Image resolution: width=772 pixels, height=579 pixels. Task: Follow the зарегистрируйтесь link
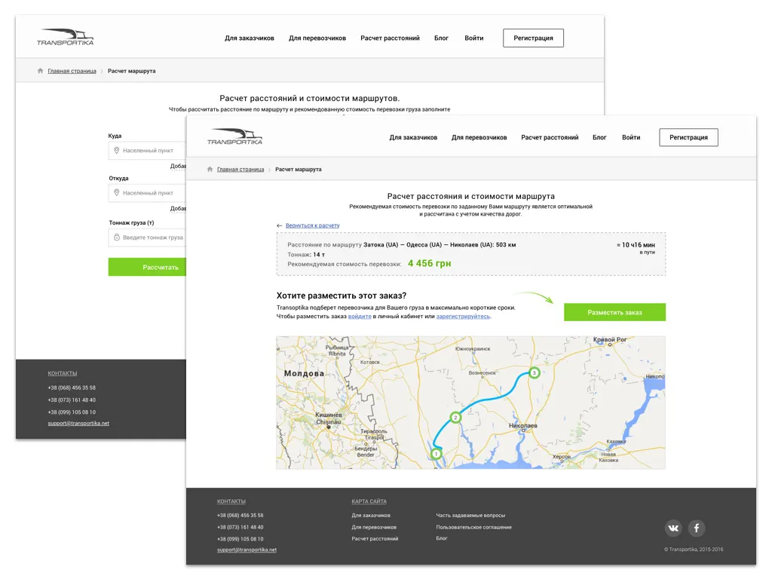tap(463, 317)
